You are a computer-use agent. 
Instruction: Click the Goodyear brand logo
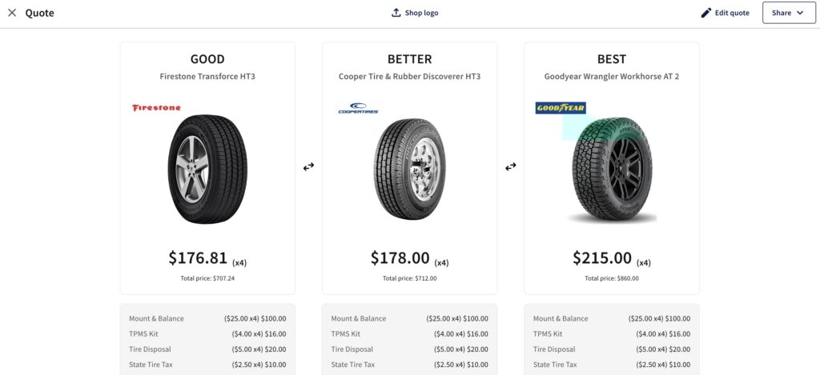[x=561, y=108]
